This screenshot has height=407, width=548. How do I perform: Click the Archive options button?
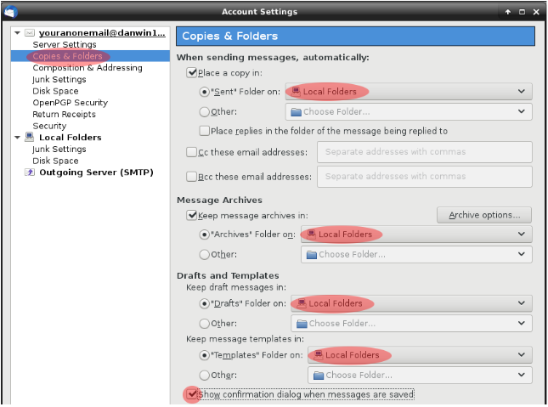[483, 215]
